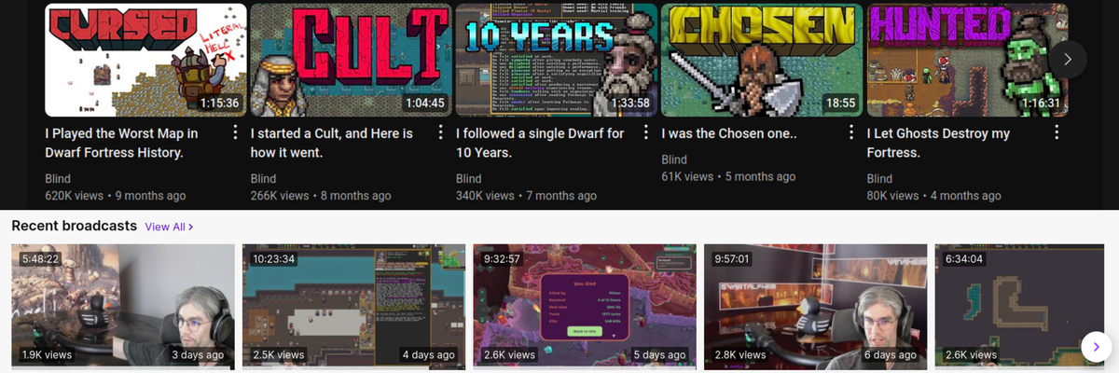Click next arrow on YouTube video carousel
The width and height of the screenshot is (1119, 373).
pos(1068,59)
